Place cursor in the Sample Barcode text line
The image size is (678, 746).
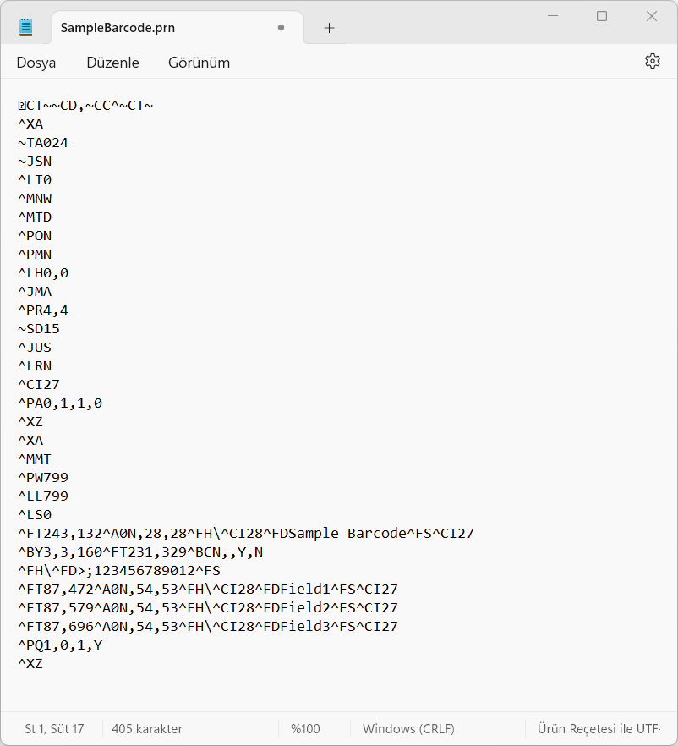pos(245,534)
